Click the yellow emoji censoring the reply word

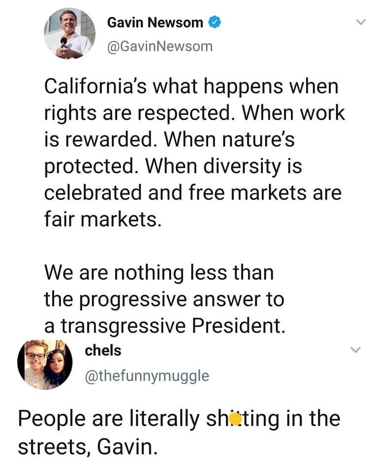tap(235, 419)
